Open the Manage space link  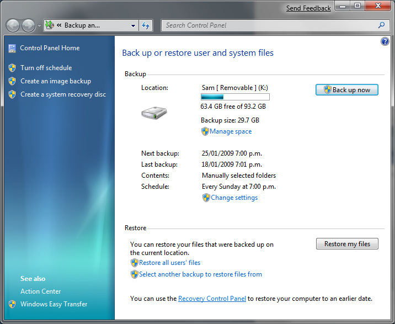pos(231,131)
